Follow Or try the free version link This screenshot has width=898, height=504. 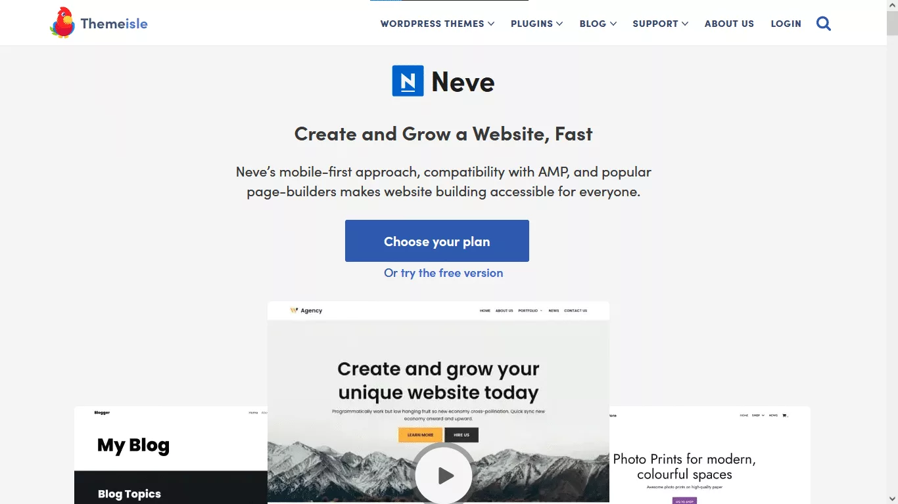point(444,273)
